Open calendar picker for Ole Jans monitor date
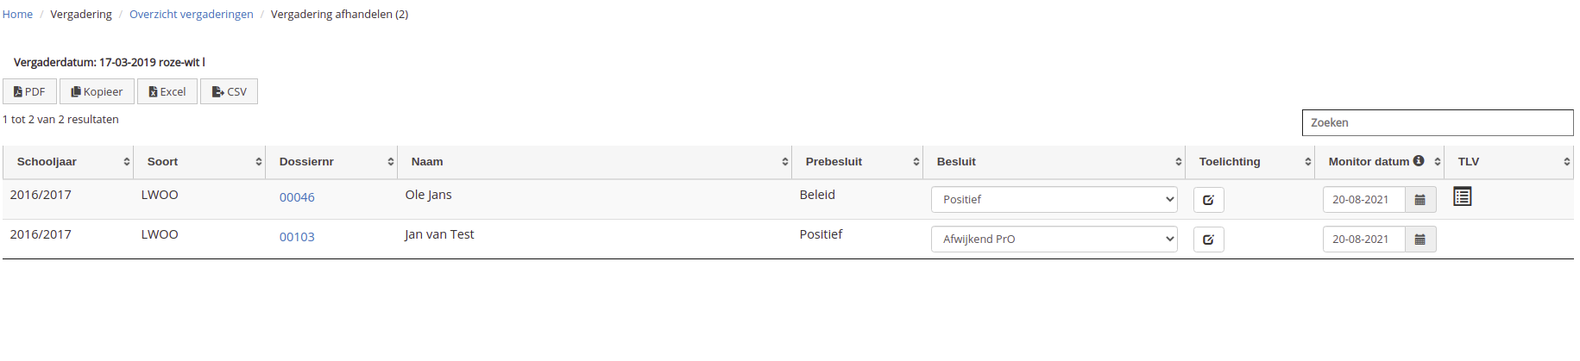 coord(1419,200)
